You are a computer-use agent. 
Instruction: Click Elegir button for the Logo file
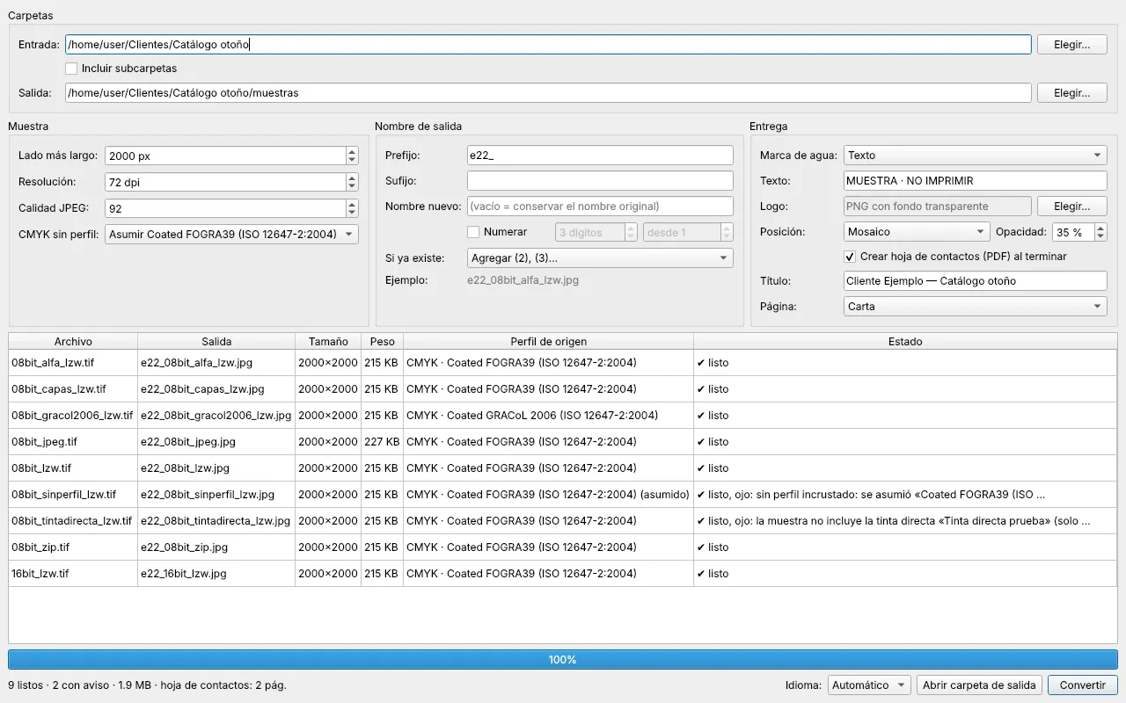point(1072,207)
